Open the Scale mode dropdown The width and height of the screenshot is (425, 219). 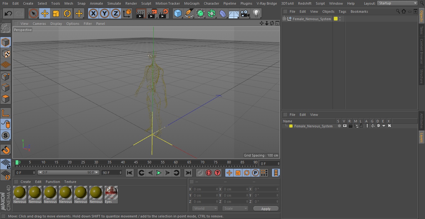[235, 208]
